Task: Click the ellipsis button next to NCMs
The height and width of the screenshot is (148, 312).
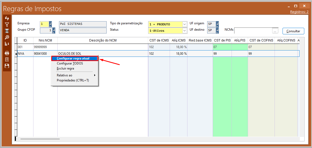Action: click(x=275, y=31)
